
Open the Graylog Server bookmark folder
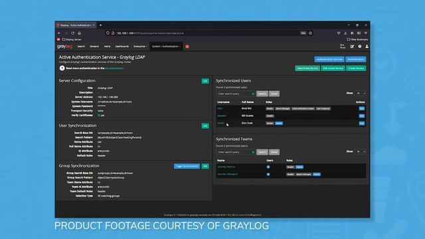(x=72, y=40)
